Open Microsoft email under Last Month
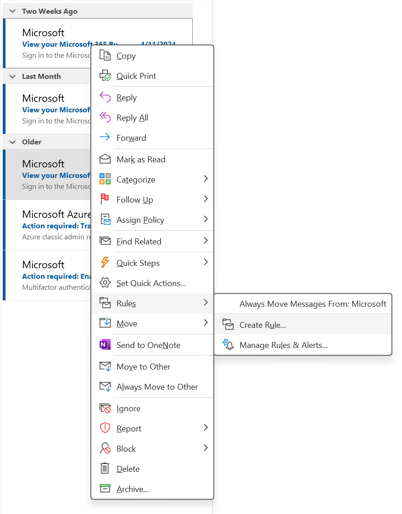Screen dimensions: 402x514 pyautogui.click(x=48, y=109)
